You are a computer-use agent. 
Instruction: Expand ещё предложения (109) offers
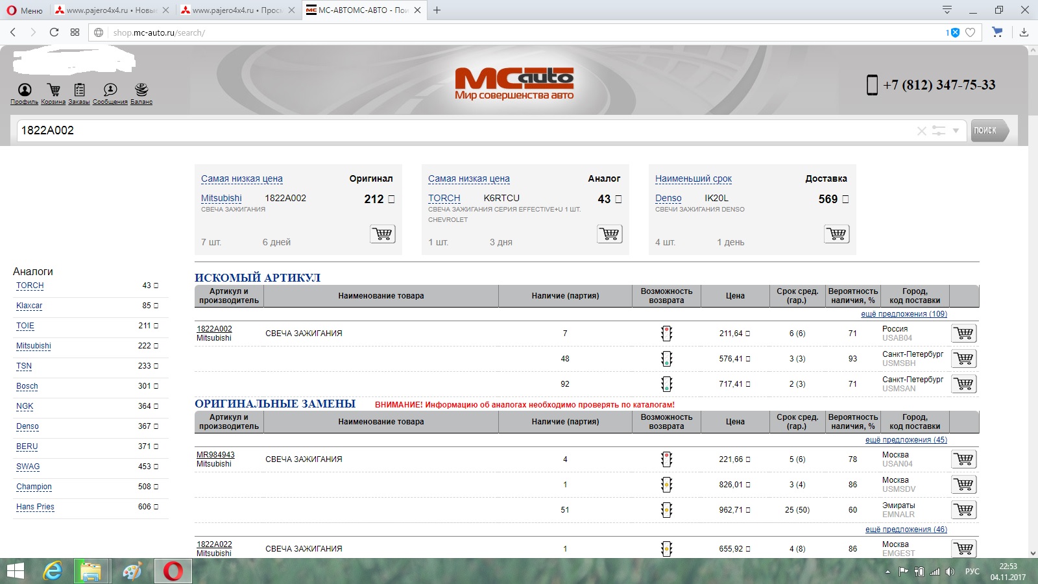(904, 314)
